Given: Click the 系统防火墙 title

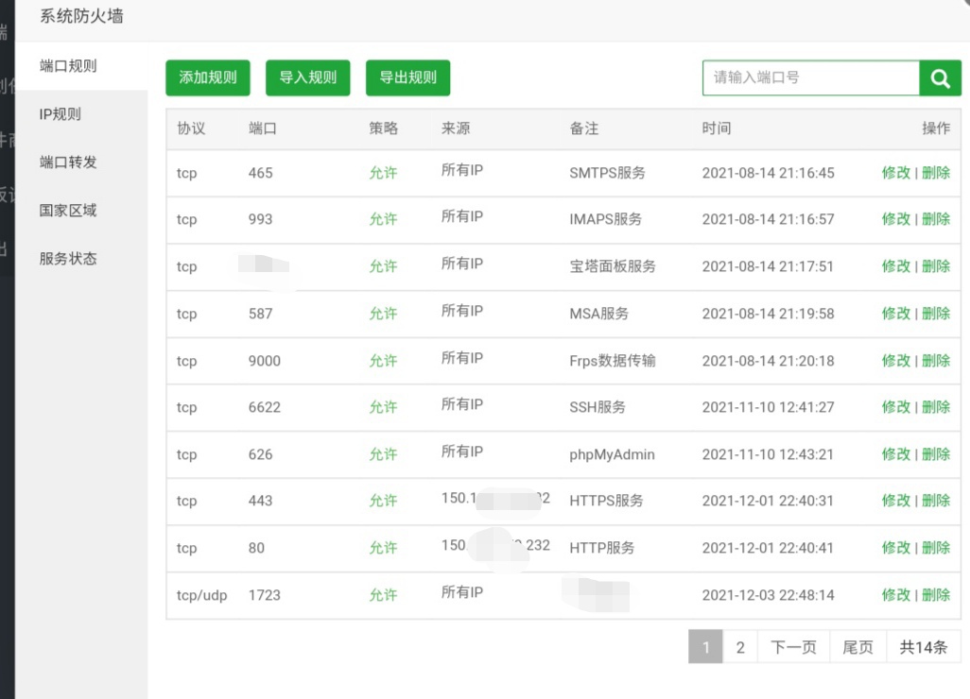Looking at the screenshot, I should tap(81, 16).
